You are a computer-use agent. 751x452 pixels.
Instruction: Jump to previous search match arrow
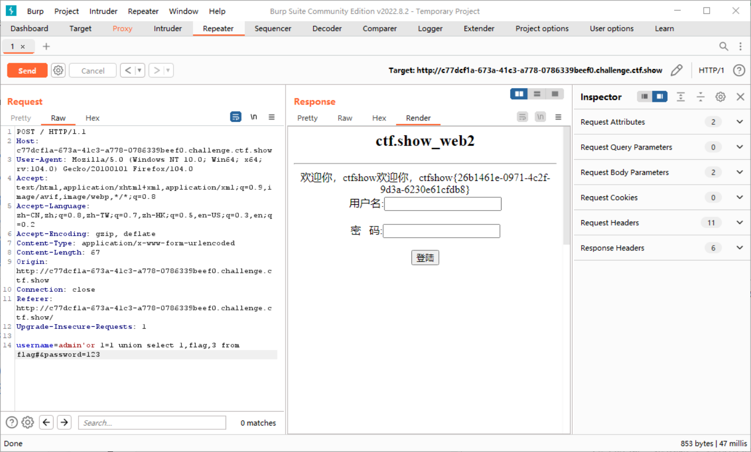point(46,422)
